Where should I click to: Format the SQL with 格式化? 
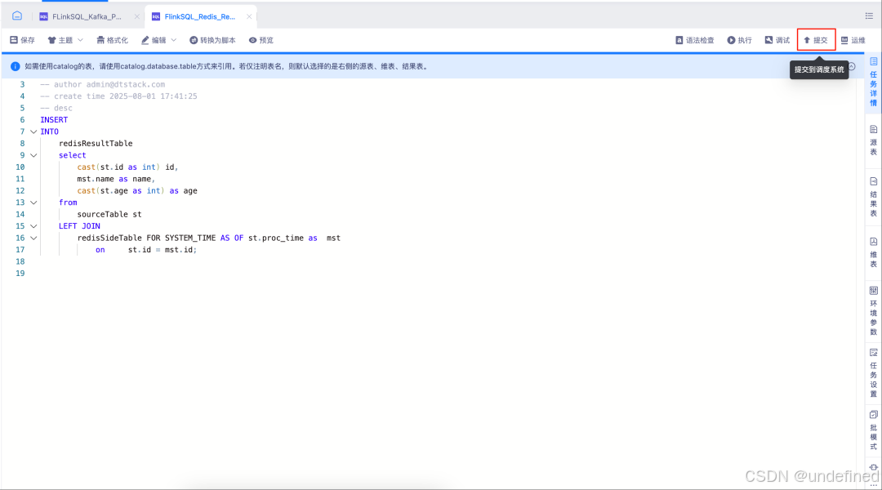click(x=113, y=40)
